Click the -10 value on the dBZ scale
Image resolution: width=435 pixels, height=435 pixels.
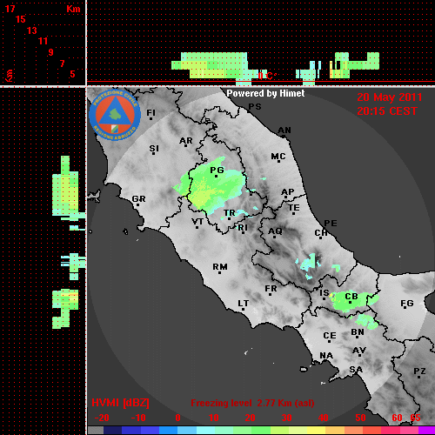coord(138,418)
